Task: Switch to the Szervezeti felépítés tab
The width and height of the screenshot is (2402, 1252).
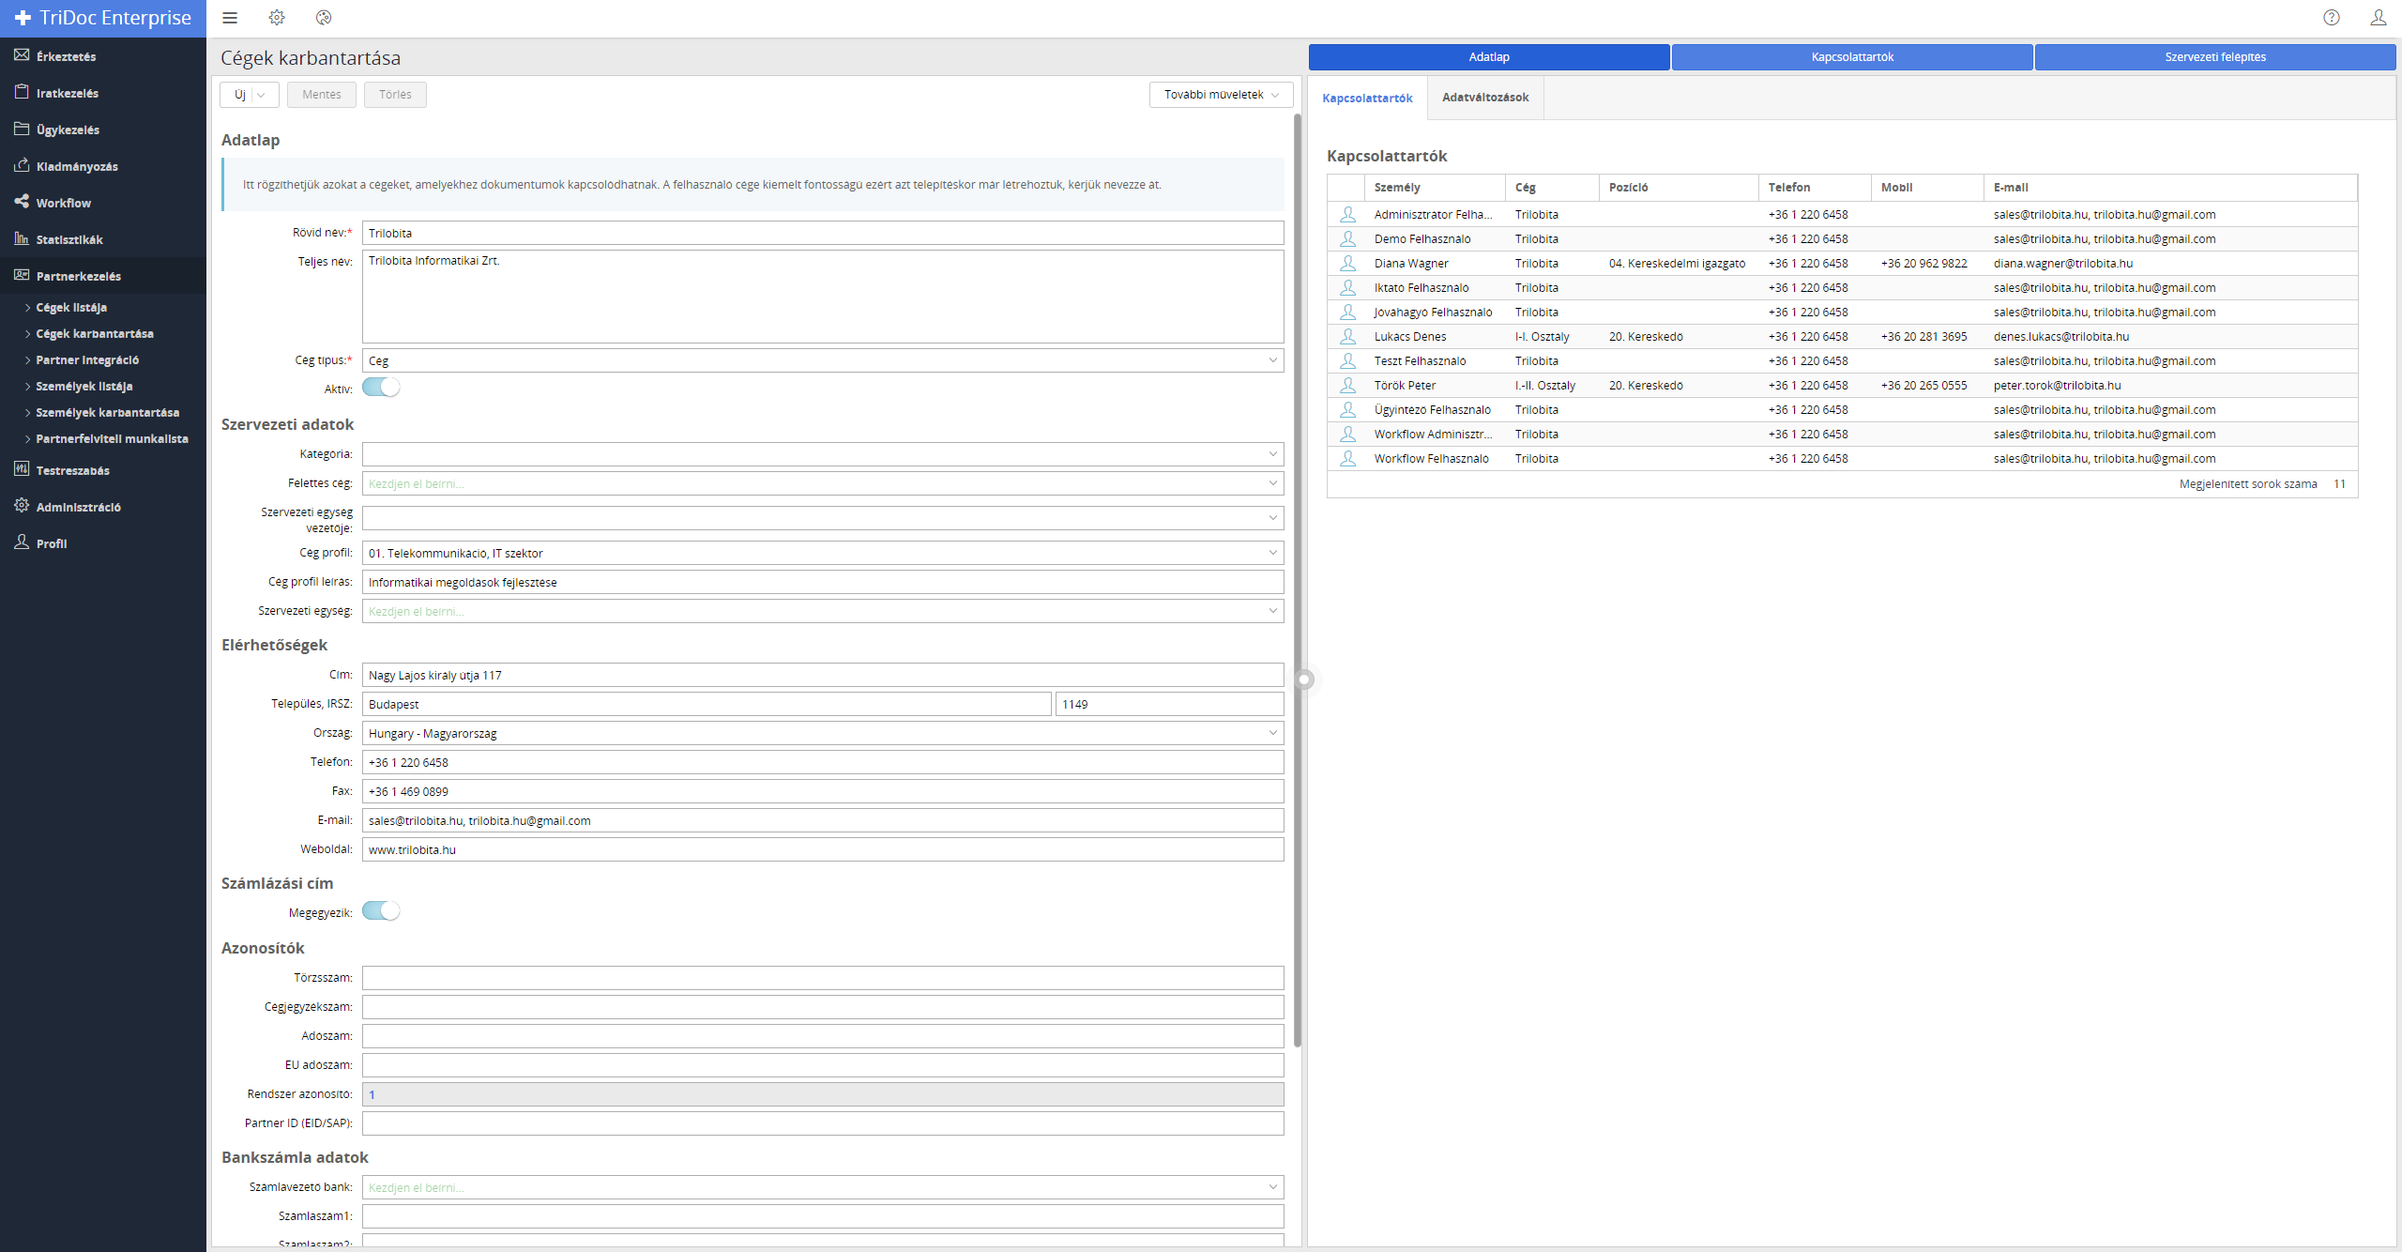Action: (x=2215, y=57)
